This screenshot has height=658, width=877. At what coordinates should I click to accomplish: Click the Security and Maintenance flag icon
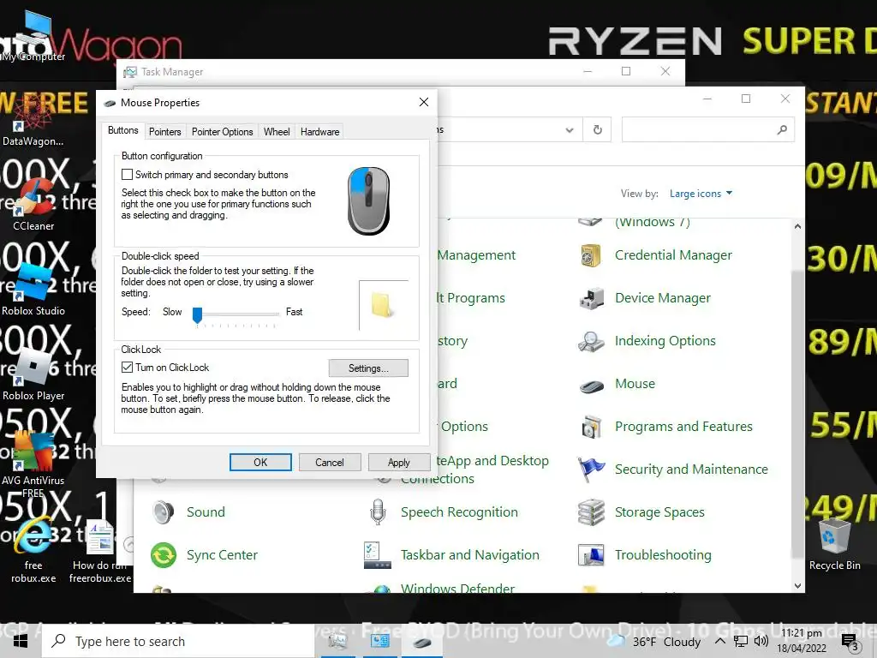pos(591,470)
